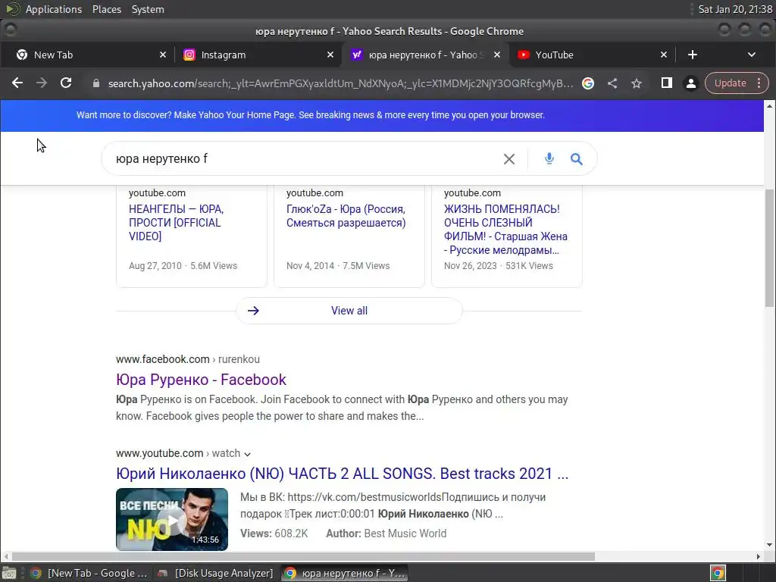Viewport: 776px width, 582px height.
Task: Open Глюк'oZa - Юра video link
Action: coord(346,216)
